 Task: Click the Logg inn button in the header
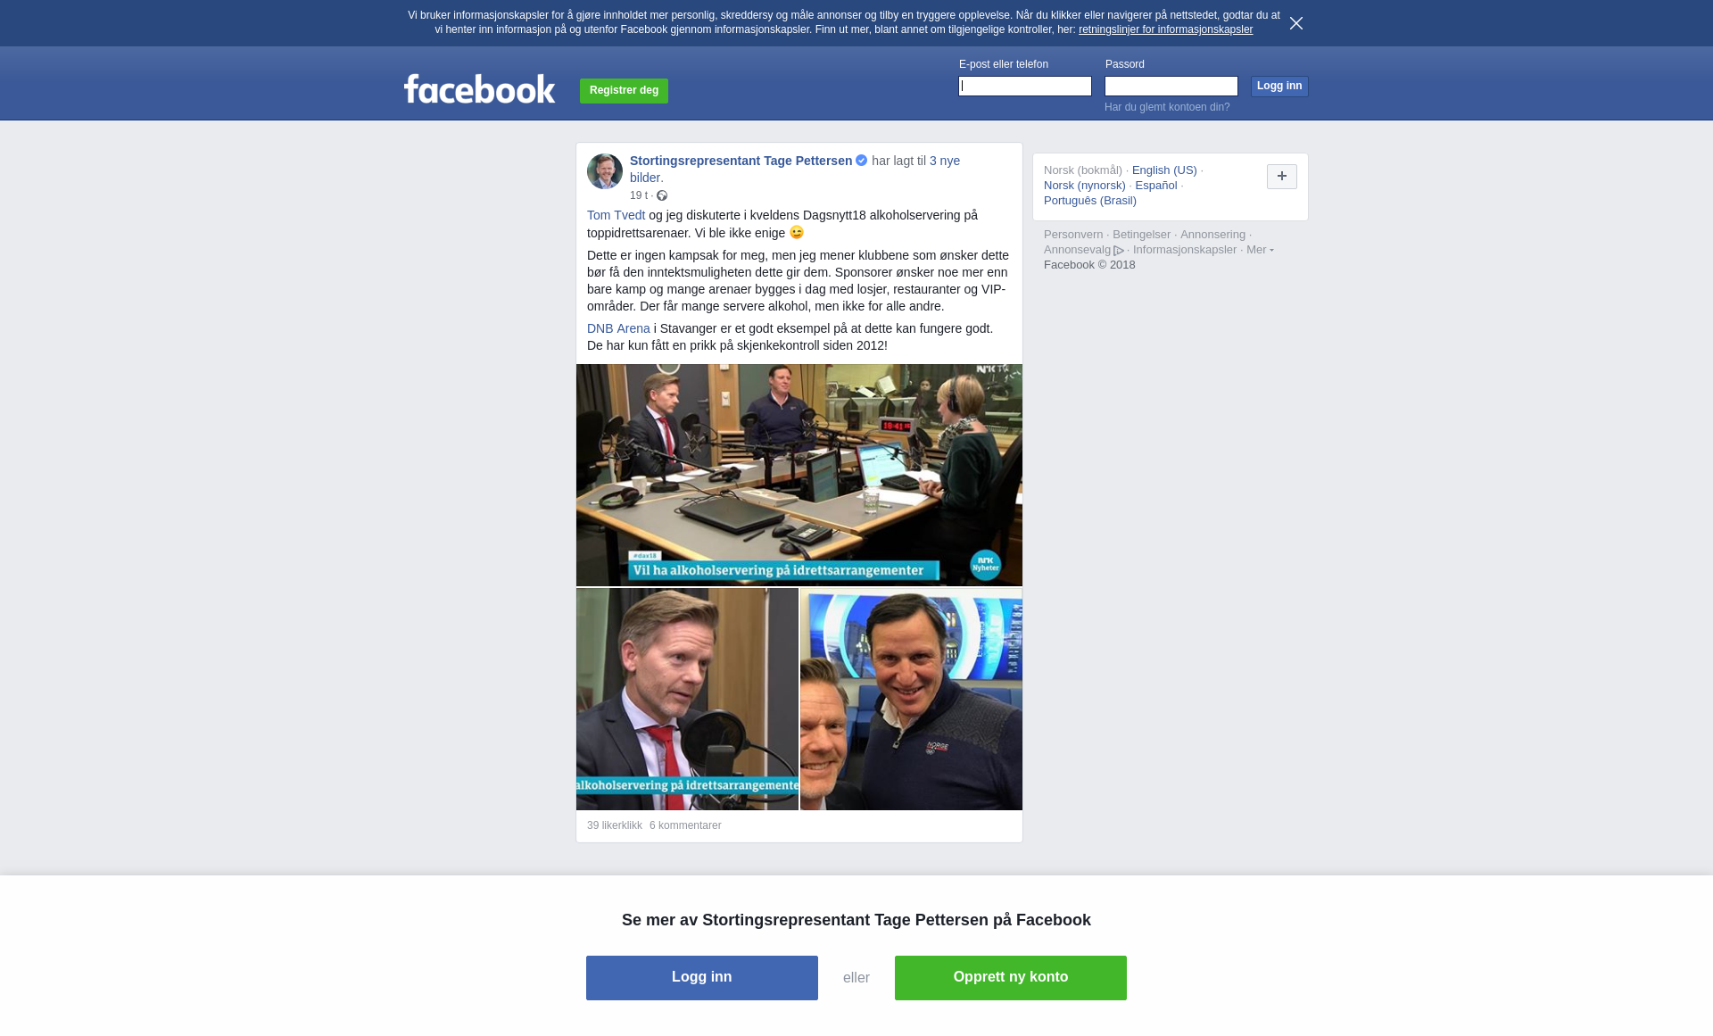(x=1279, y=87)
